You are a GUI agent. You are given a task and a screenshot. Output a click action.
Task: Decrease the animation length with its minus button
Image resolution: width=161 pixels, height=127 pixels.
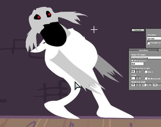[x=140, y=71]
